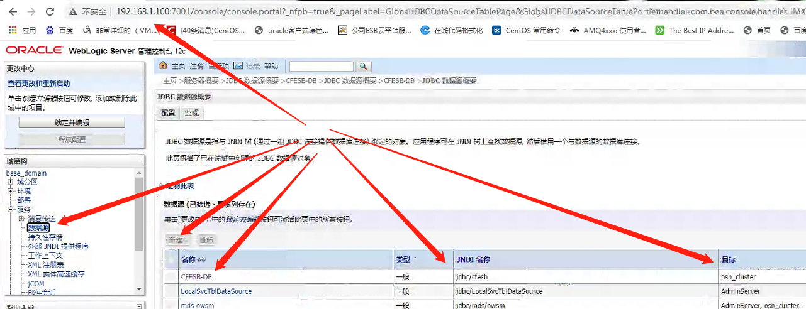The height and width of the screenshot is (309, 806).
Task: Click the JNDI 名称 column header
Action: 473,259
